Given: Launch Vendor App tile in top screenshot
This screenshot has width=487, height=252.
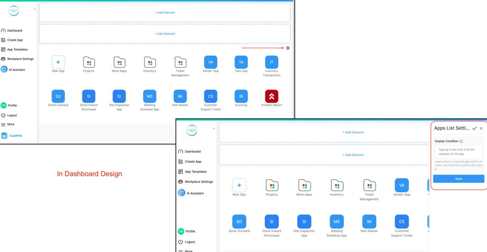Looking at the screenshot, I should 211,62.
